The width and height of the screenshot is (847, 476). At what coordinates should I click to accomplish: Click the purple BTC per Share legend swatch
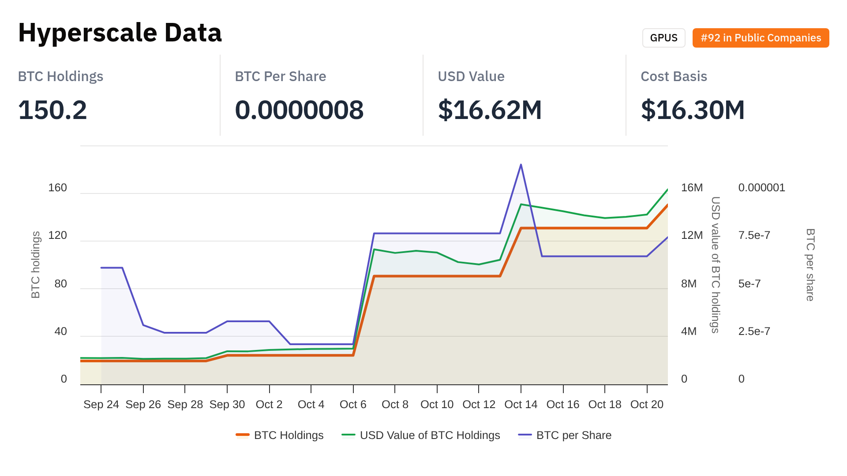click(525, 435)
